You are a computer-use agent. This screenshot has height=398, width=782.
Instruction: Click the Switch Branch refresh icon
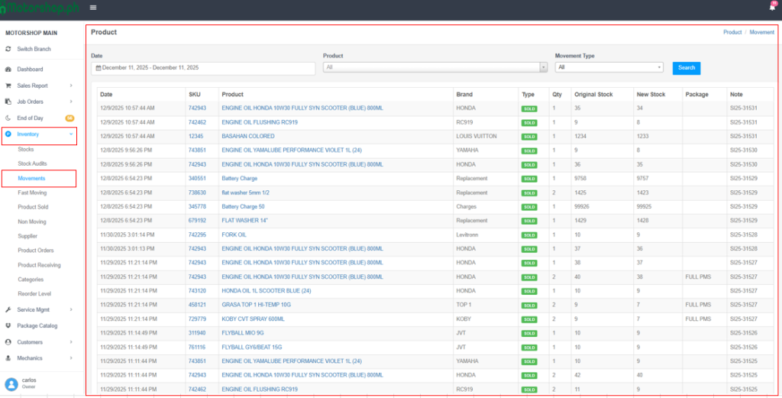[8, 49]
